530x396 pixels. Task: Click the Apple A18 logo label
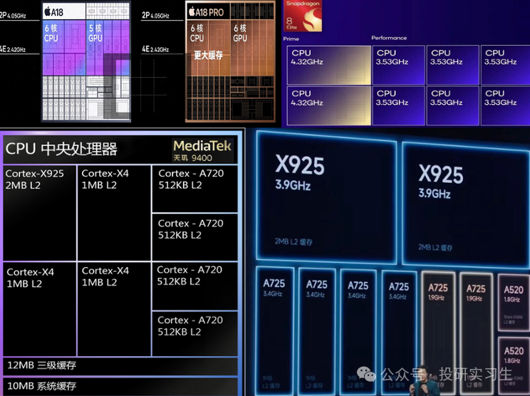[x=54, y=13]
